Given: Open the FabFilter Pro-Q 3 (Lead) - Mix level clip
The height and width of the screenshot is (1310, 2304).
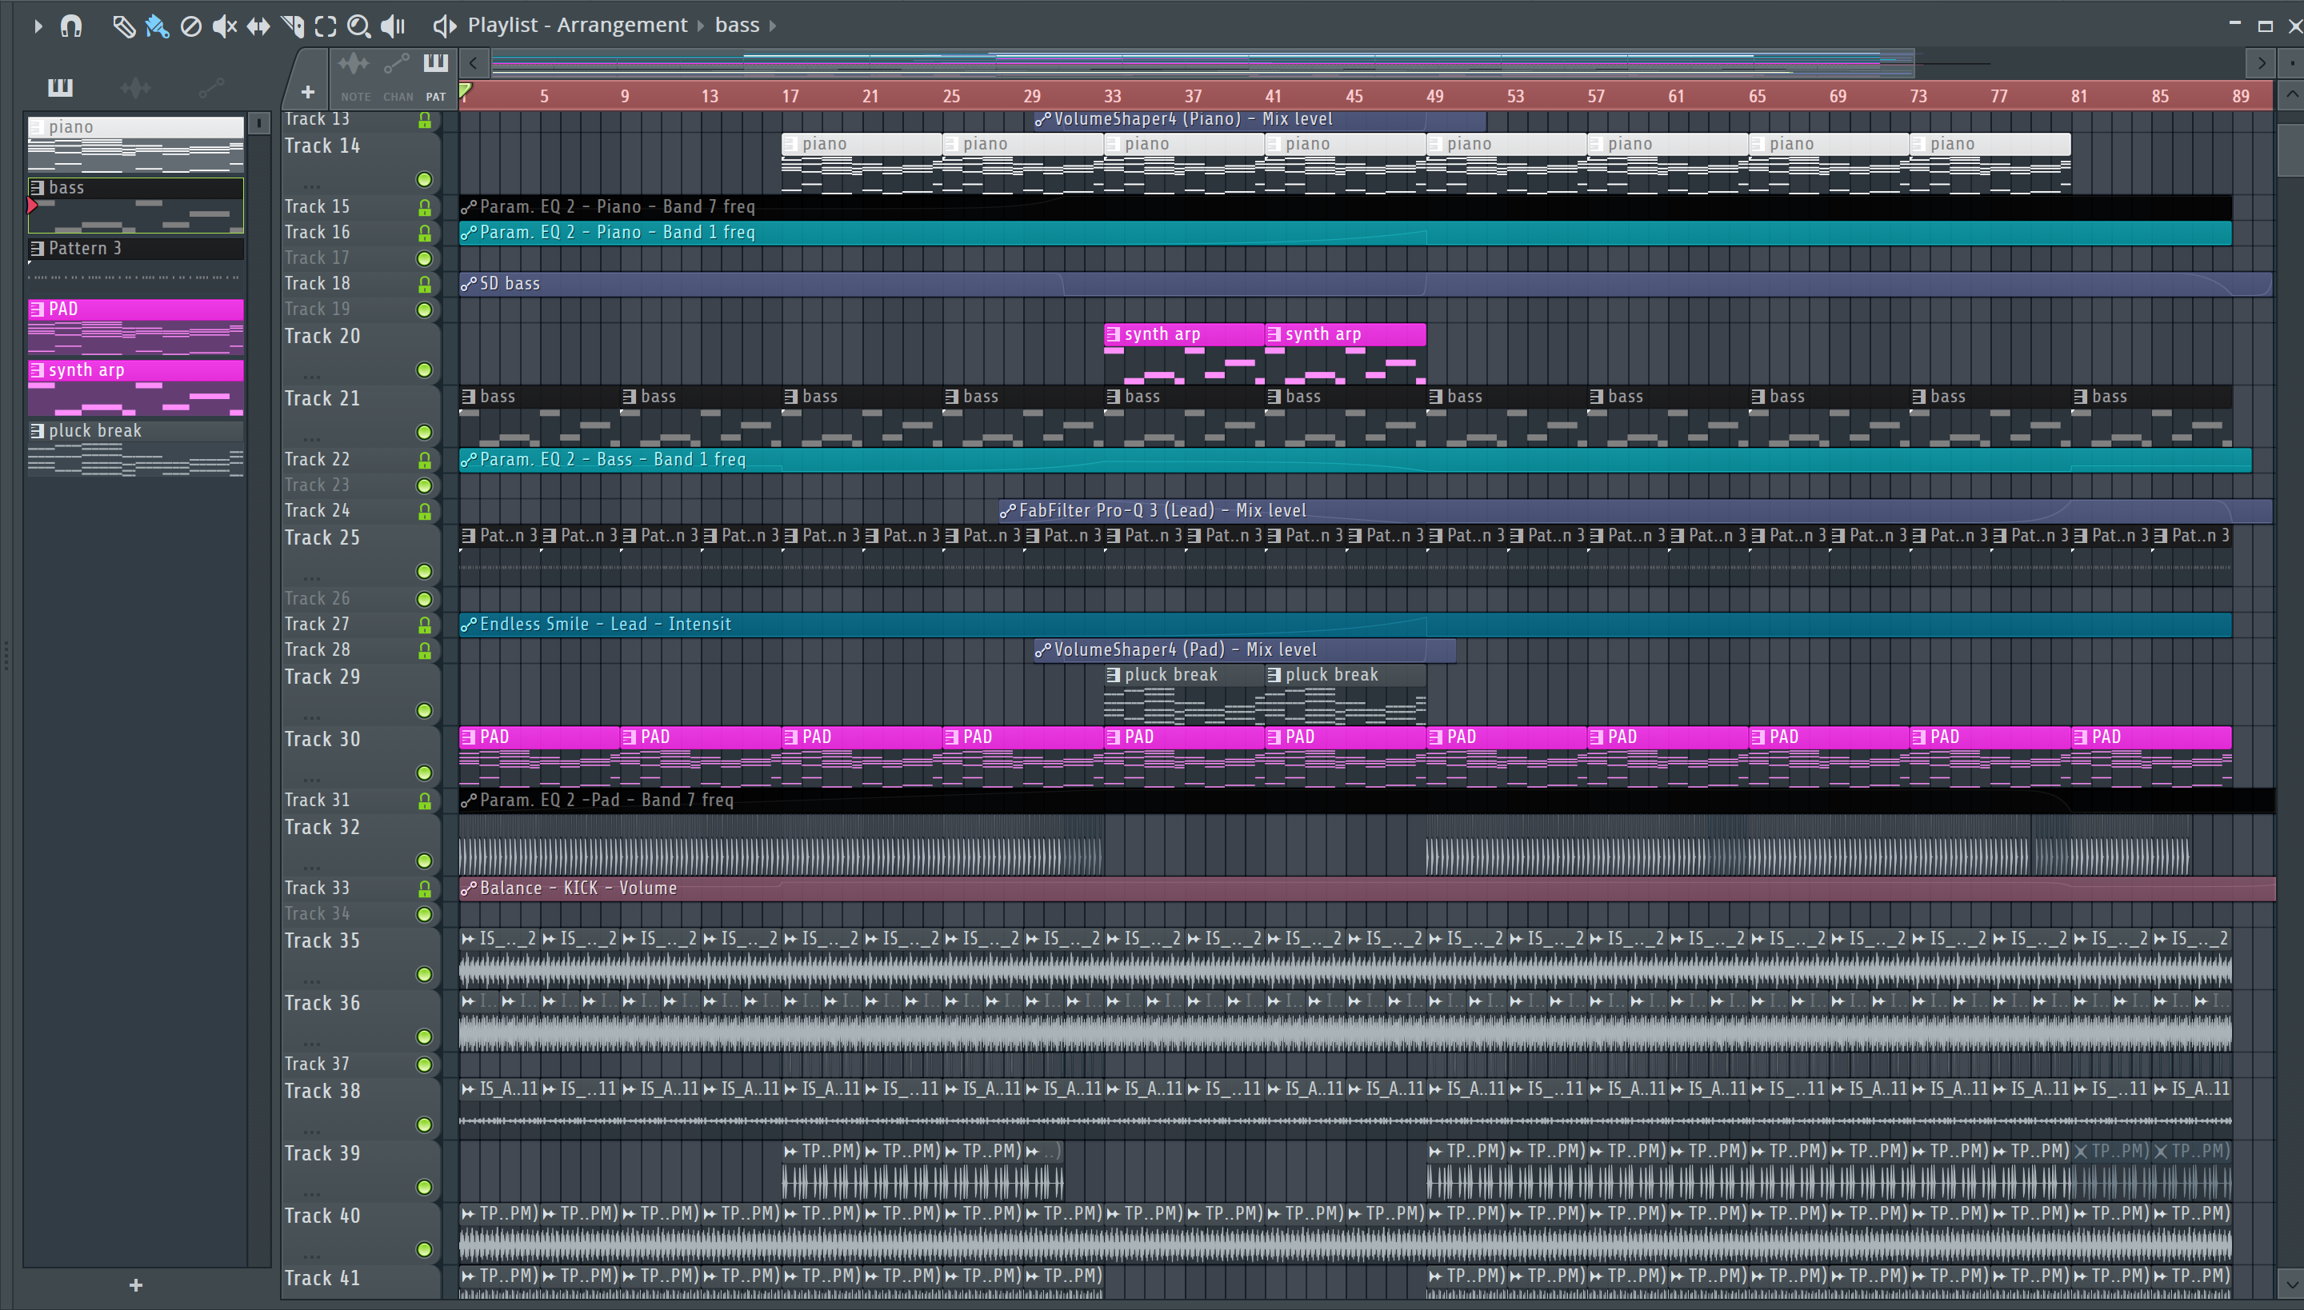Looking at the screenshot, I should click(1635, 510).
